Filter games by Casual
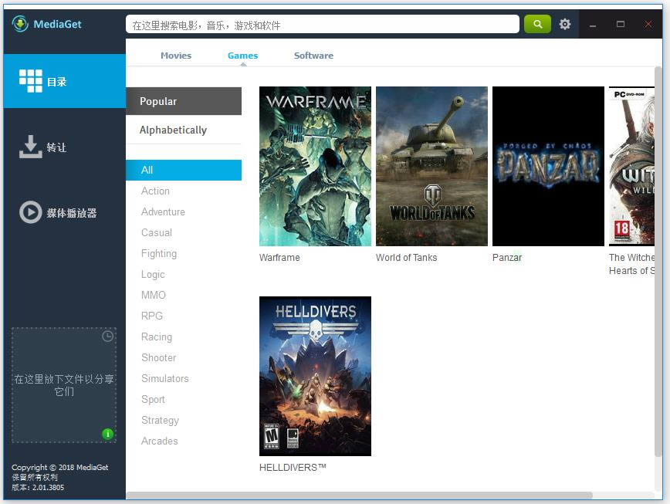Screen dimensions: 670x504 click(157, 233)
